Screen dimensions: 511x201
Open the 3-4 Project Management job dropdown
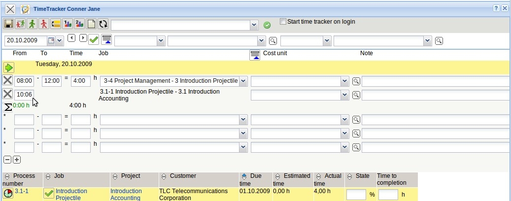click(243, 81)
